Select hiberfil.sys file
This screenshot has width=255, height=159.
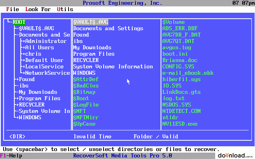(x=182, y=79)
